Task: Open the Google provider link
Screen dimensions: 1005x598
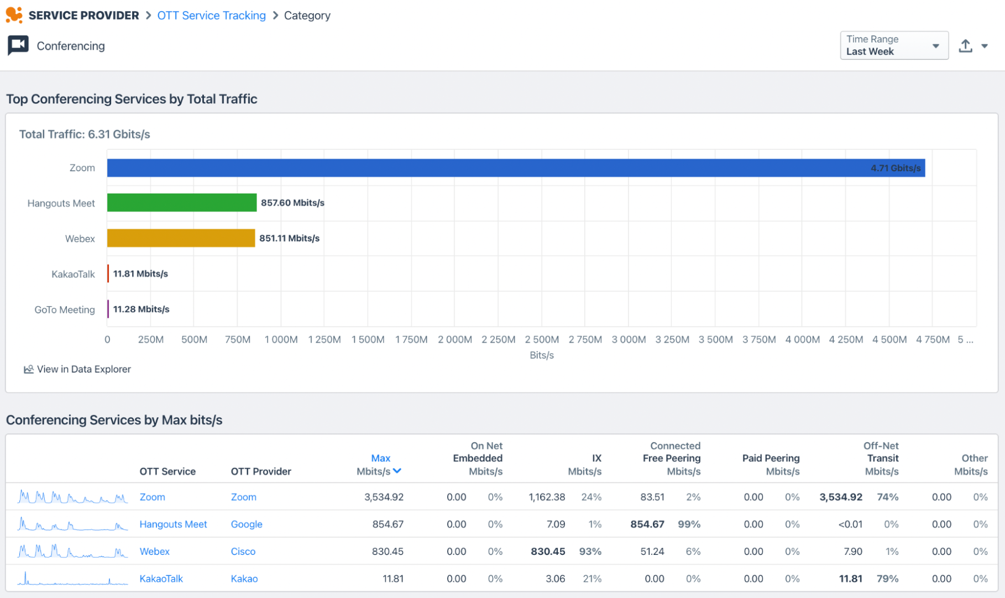Action: click(x=247, y=524)
